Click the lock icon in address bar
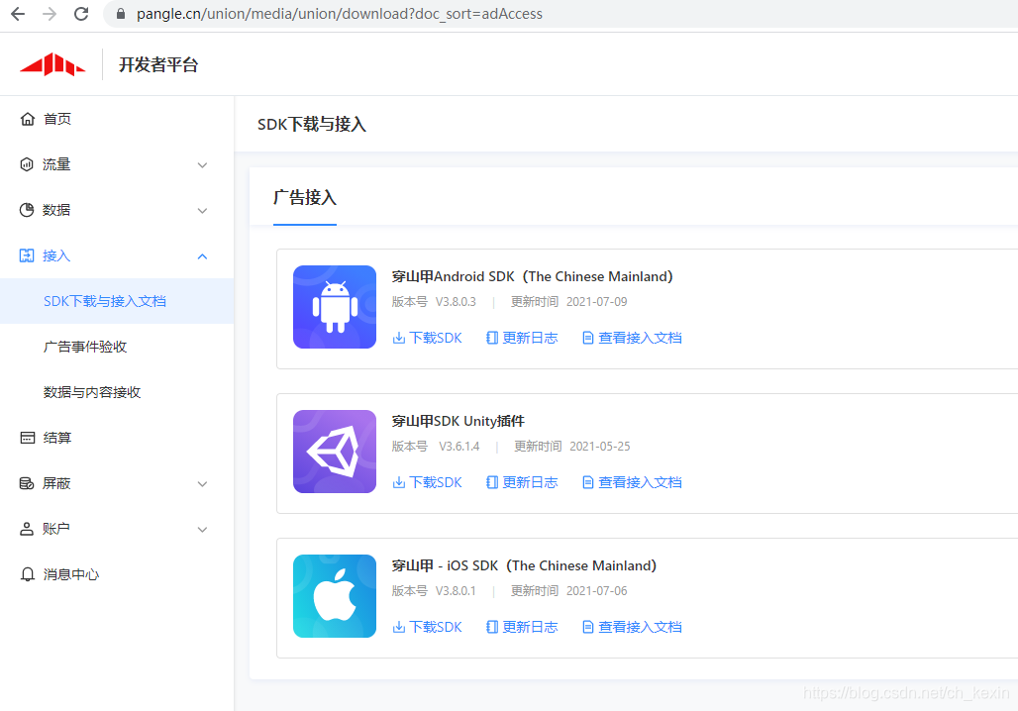The height and width of the screenshot is (711, 1018). 120,14
